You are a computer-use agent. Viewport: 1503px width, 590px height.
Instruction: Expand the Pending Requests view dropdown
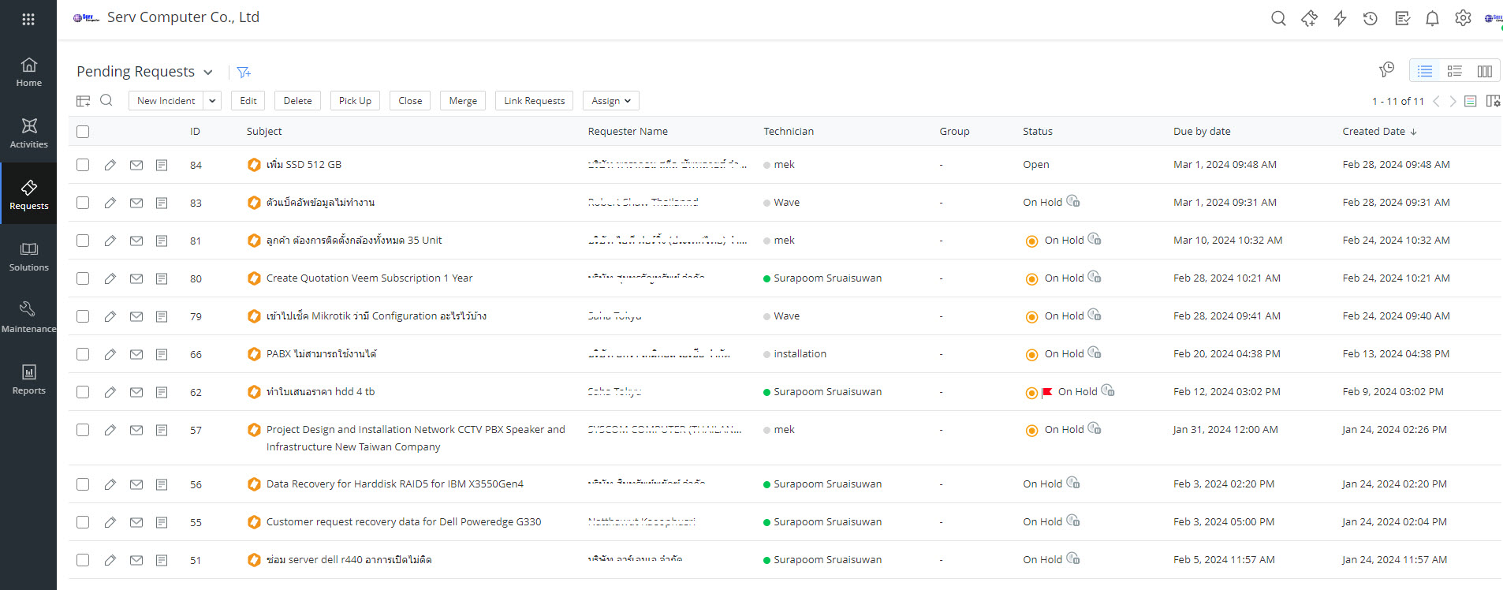[208, 72]
